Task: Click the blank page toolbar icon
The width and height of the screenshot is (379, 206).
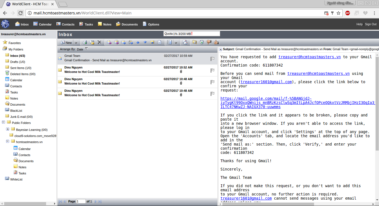Action: coord(160,42)
